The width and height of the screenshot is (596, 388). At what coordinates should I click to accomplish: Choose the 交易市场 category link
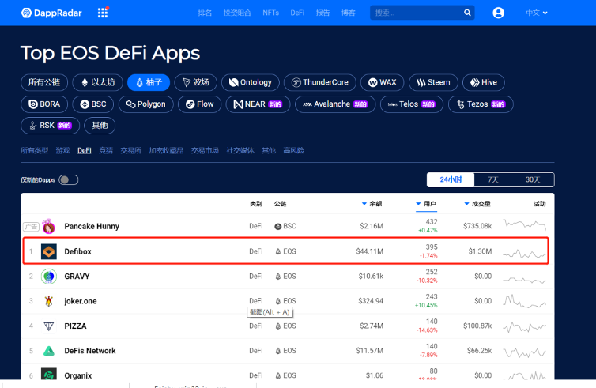(205, 150)
